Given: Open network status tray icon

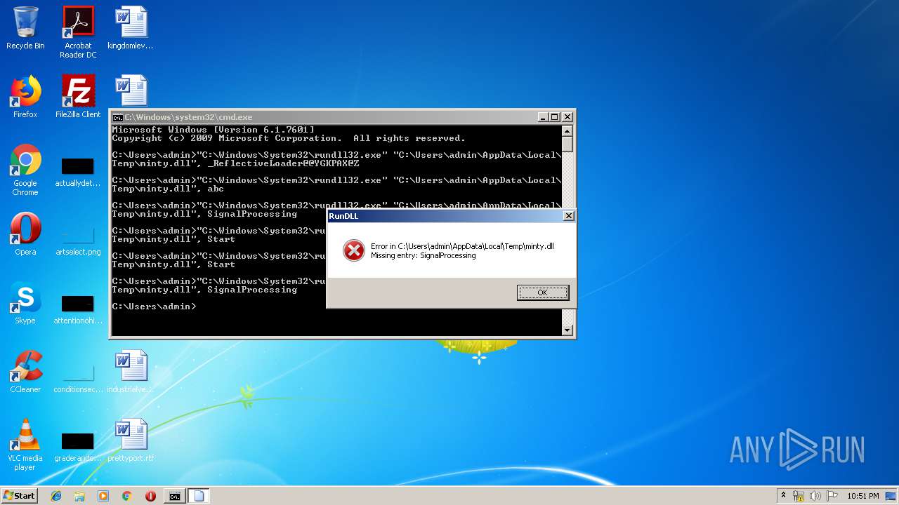Looking at the screenshot, I should tap(799, 496).
